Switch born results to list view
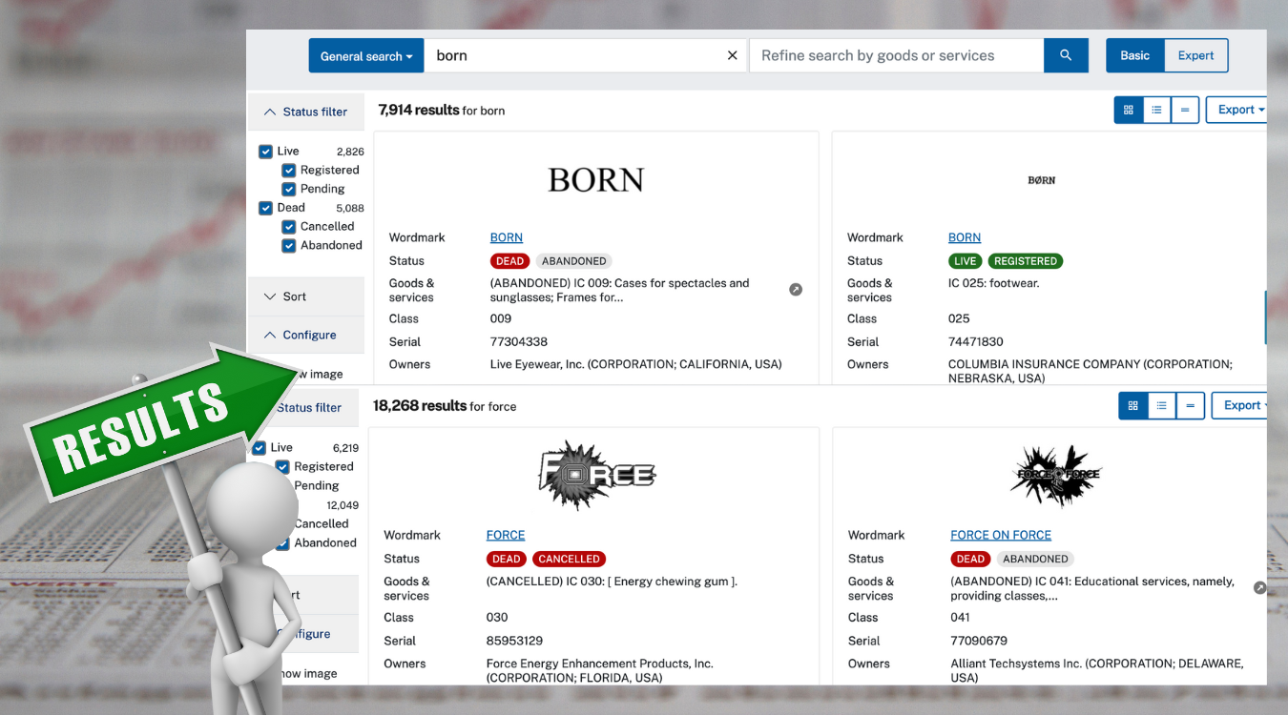1288x715 pixels. [1156, 110]
